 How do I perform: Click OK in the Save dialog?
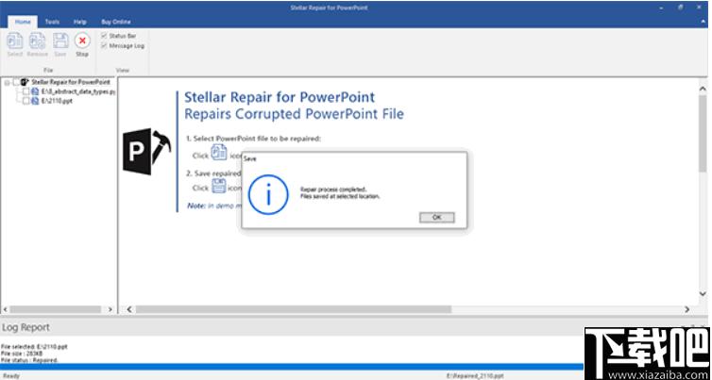coord(437,217)
